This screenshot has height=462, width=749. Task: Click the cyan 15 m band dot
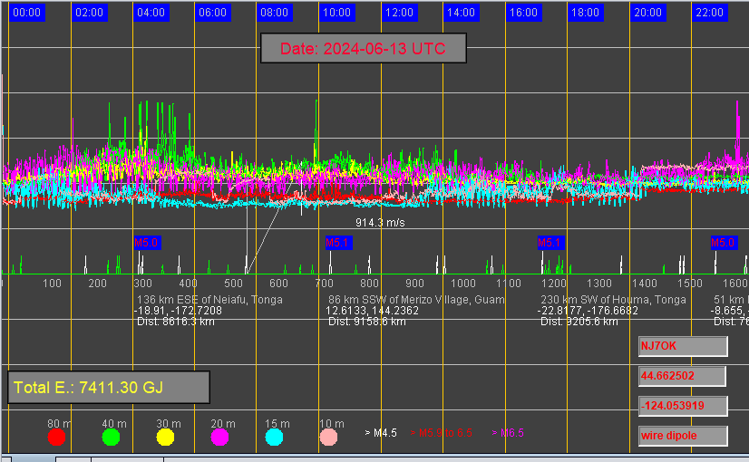(x=274, y=438)
